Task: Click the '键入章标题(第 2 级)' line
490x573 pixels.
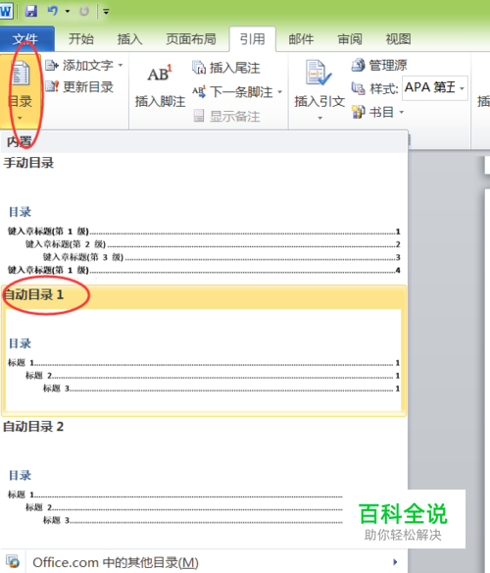Action: 213,244
